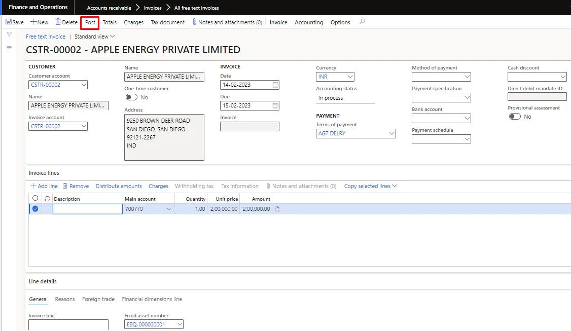The height and width of the screenshot is (331, 571).
Task: Open the Due date calendar picker
Action: tap(276, 105)
